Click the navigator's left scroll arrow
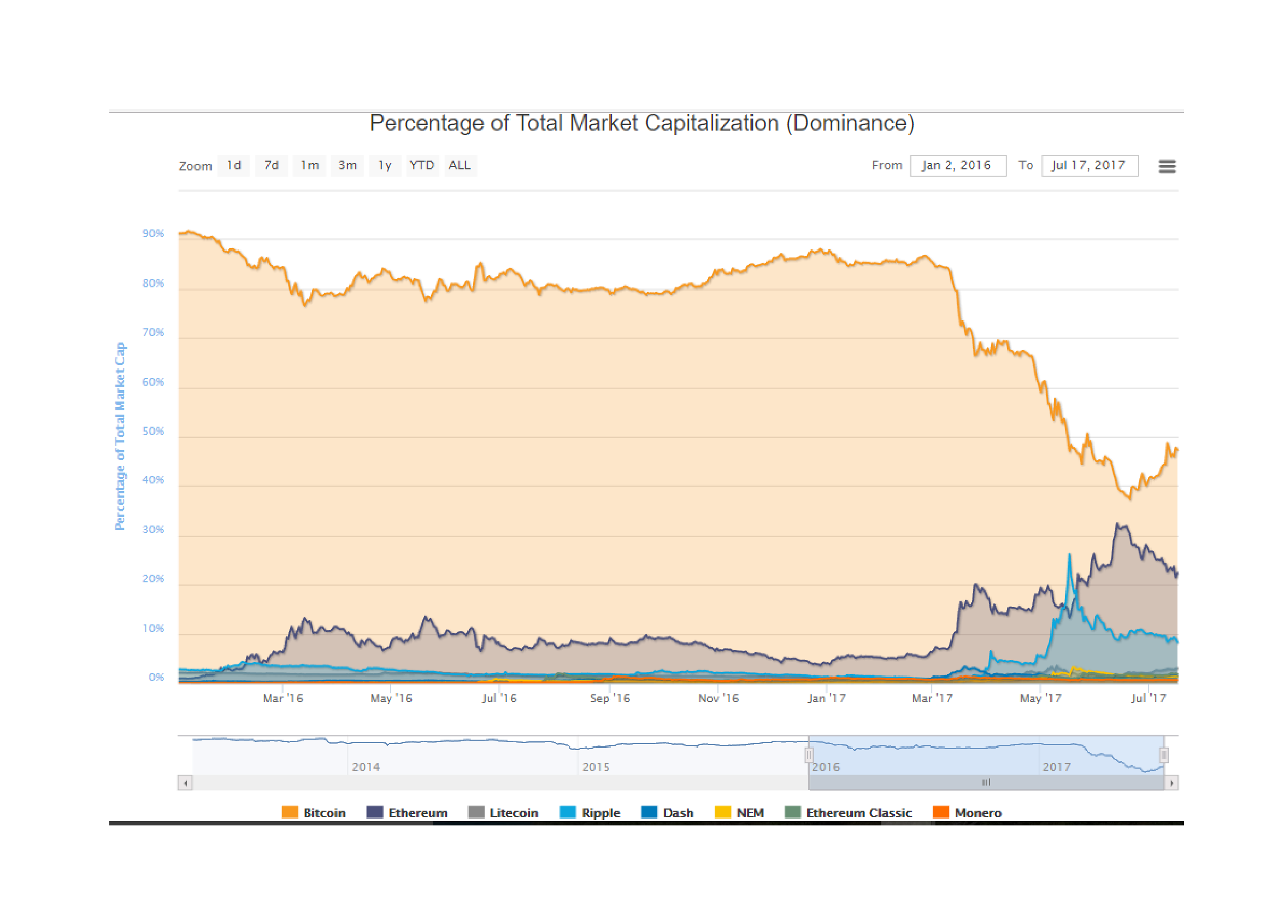This screenshot has width=1278, height=903. (x=185, y=782)
